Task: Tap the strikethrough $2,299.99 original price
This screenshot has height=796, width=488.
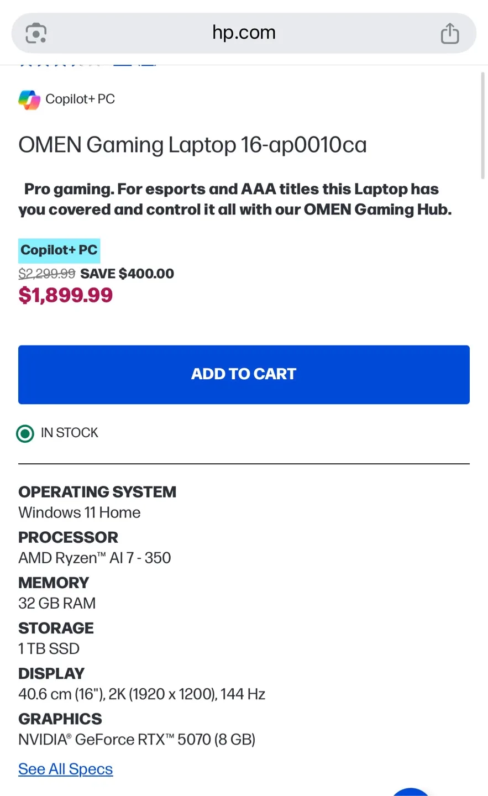Action: pos(46,273)
